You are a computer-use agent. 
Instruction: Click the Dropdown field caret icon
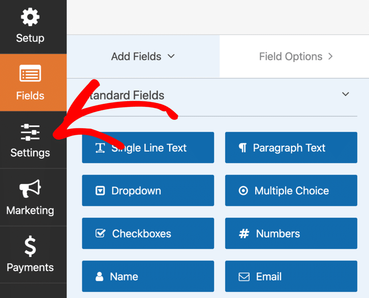click(100, 191)
